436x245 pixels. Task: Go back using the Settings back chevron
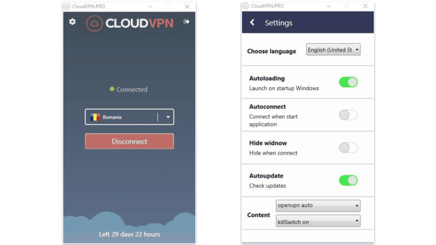point(252,23)
